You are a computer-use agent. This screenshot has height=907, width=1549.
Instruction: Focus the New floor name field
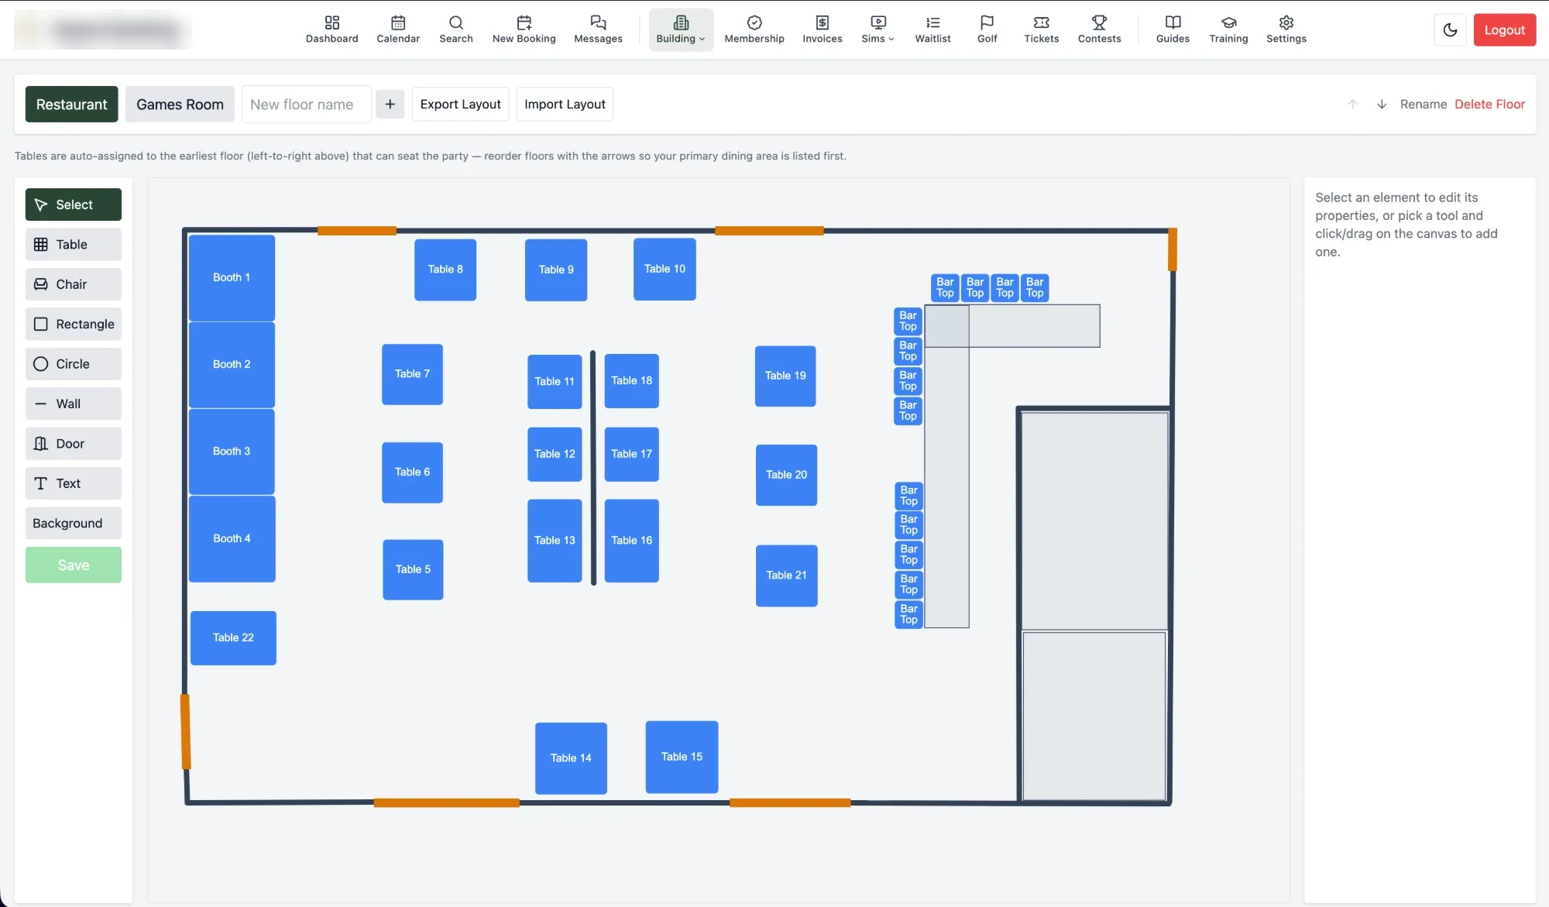[x=307, y=104]
